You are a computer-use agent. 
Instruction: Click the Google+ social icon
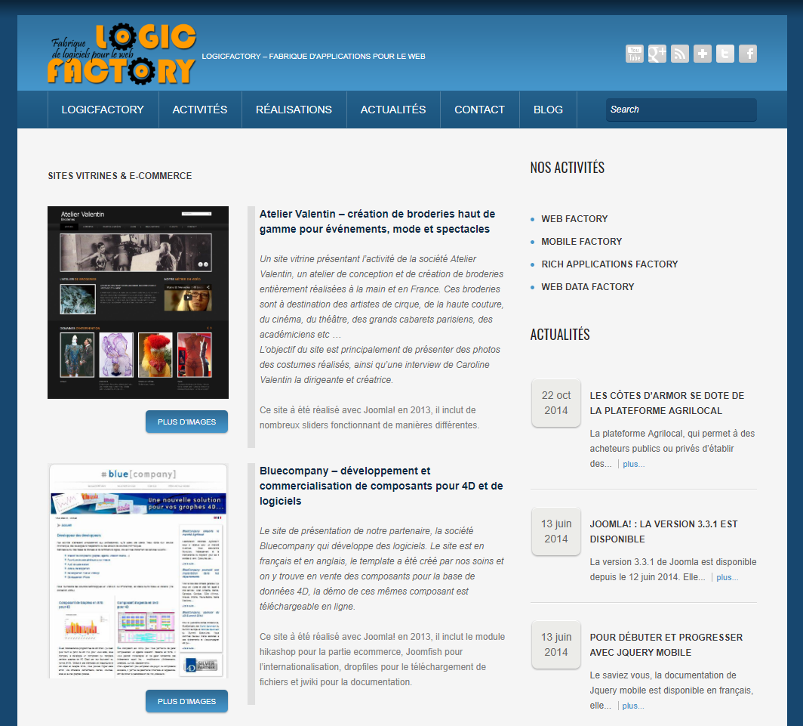[x=657, y=54]
